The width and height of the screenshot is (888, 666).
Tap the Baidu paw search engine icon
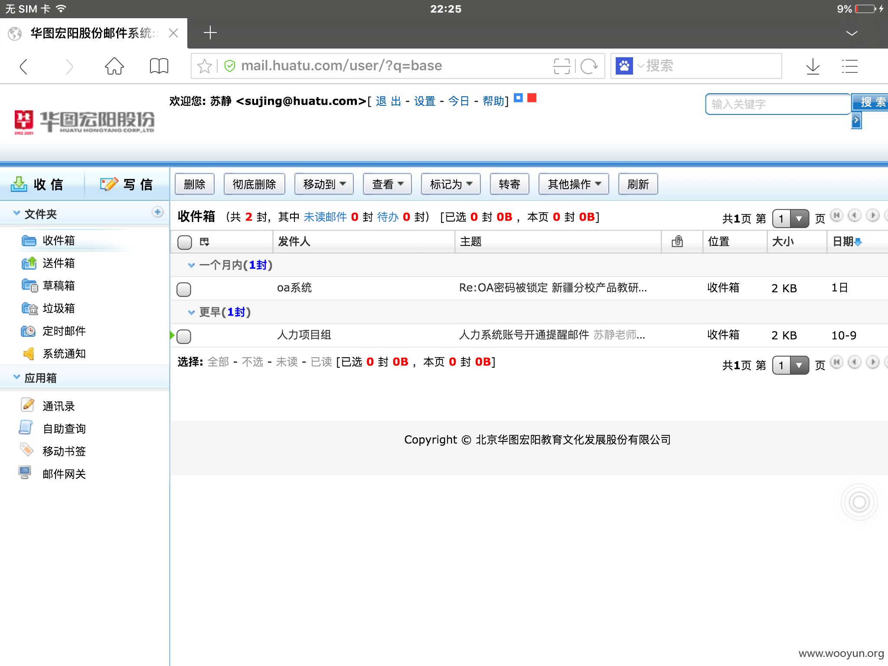click(x=624, y=66)
